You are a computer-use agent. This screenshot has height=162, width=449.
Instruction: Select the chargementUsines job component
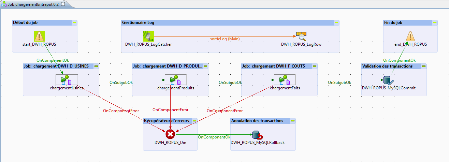[67, 80]
